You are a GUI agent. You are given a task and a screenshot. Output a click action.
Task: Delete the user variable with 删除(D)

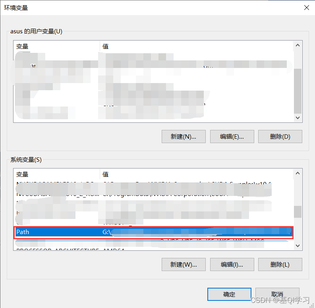point(280,136)
